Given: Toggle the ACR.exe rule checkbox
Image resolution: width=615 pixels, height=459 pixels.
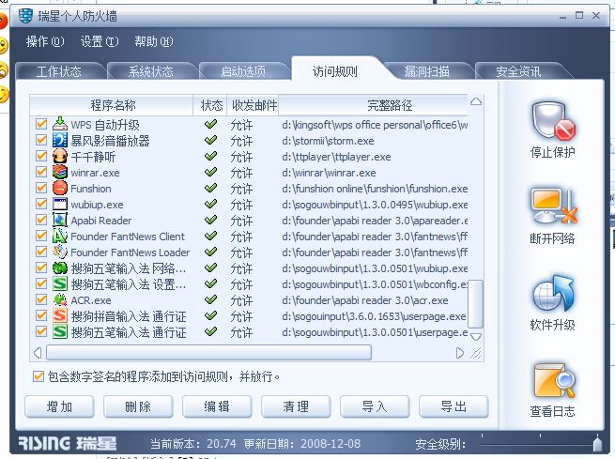Looking at the screenshot, I should pyautogui.click(x=41, y=299).
